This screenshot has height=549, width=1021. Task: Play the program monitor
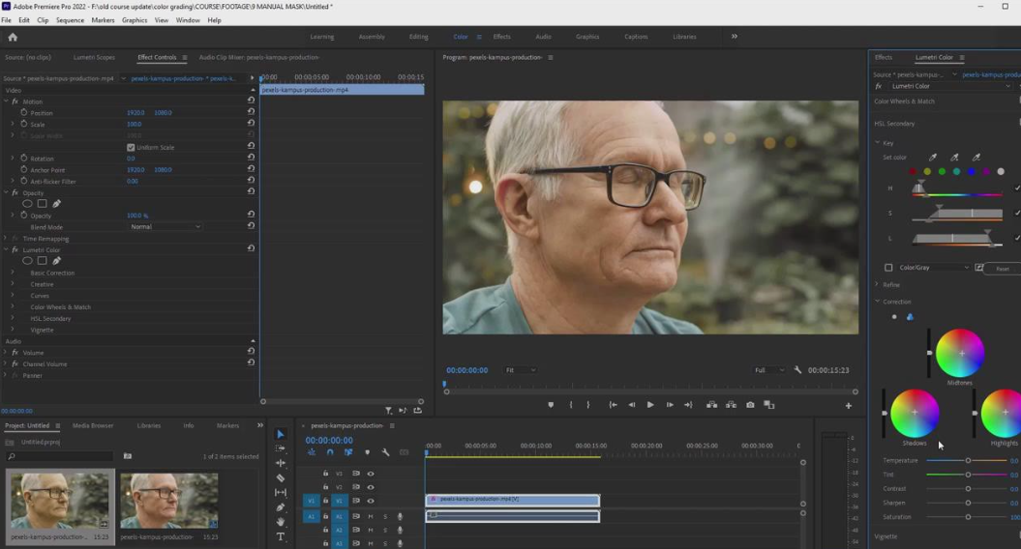[x=649, y=405]
